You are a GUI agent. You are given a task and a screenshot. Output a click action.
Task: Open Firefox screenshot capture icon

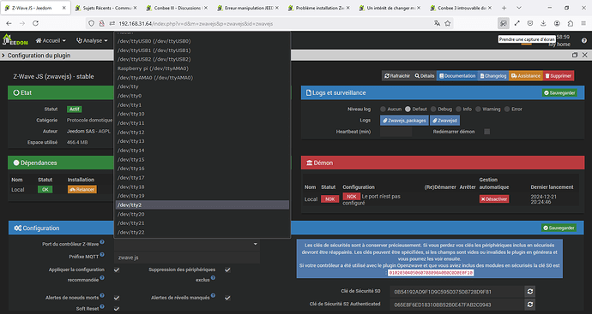pos(504,23)
